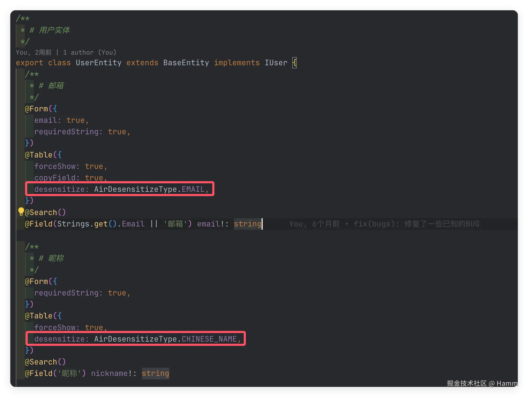Click the yellow lightbulb quick-fix icon
The height and width of the screenshot is (397, 528).
pyautogui.click(x=21, y=211)
